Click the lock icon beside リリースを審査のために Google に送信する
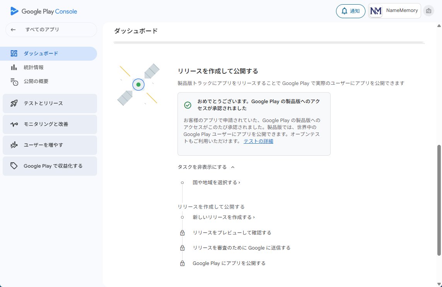Screen dimensions: 442x287 [183, 248]
